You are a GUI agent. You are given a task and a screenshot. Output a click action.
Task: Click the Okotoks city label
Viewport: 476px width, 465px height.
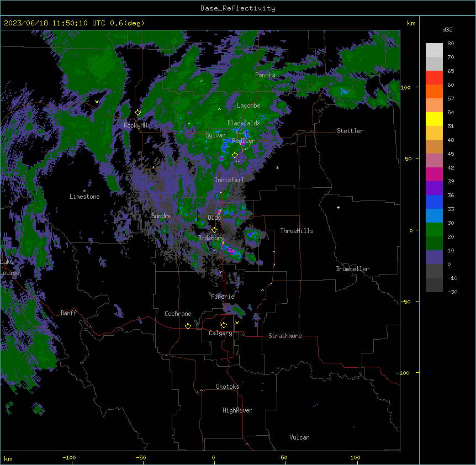click(228, 387)
